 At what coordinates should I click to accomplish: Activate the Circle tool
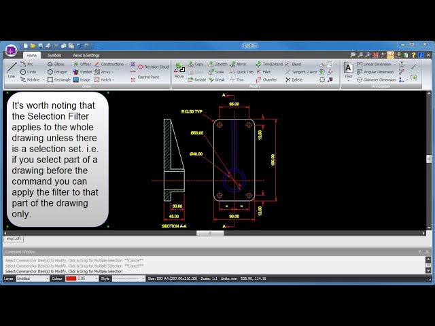click(x=28, y=72)
